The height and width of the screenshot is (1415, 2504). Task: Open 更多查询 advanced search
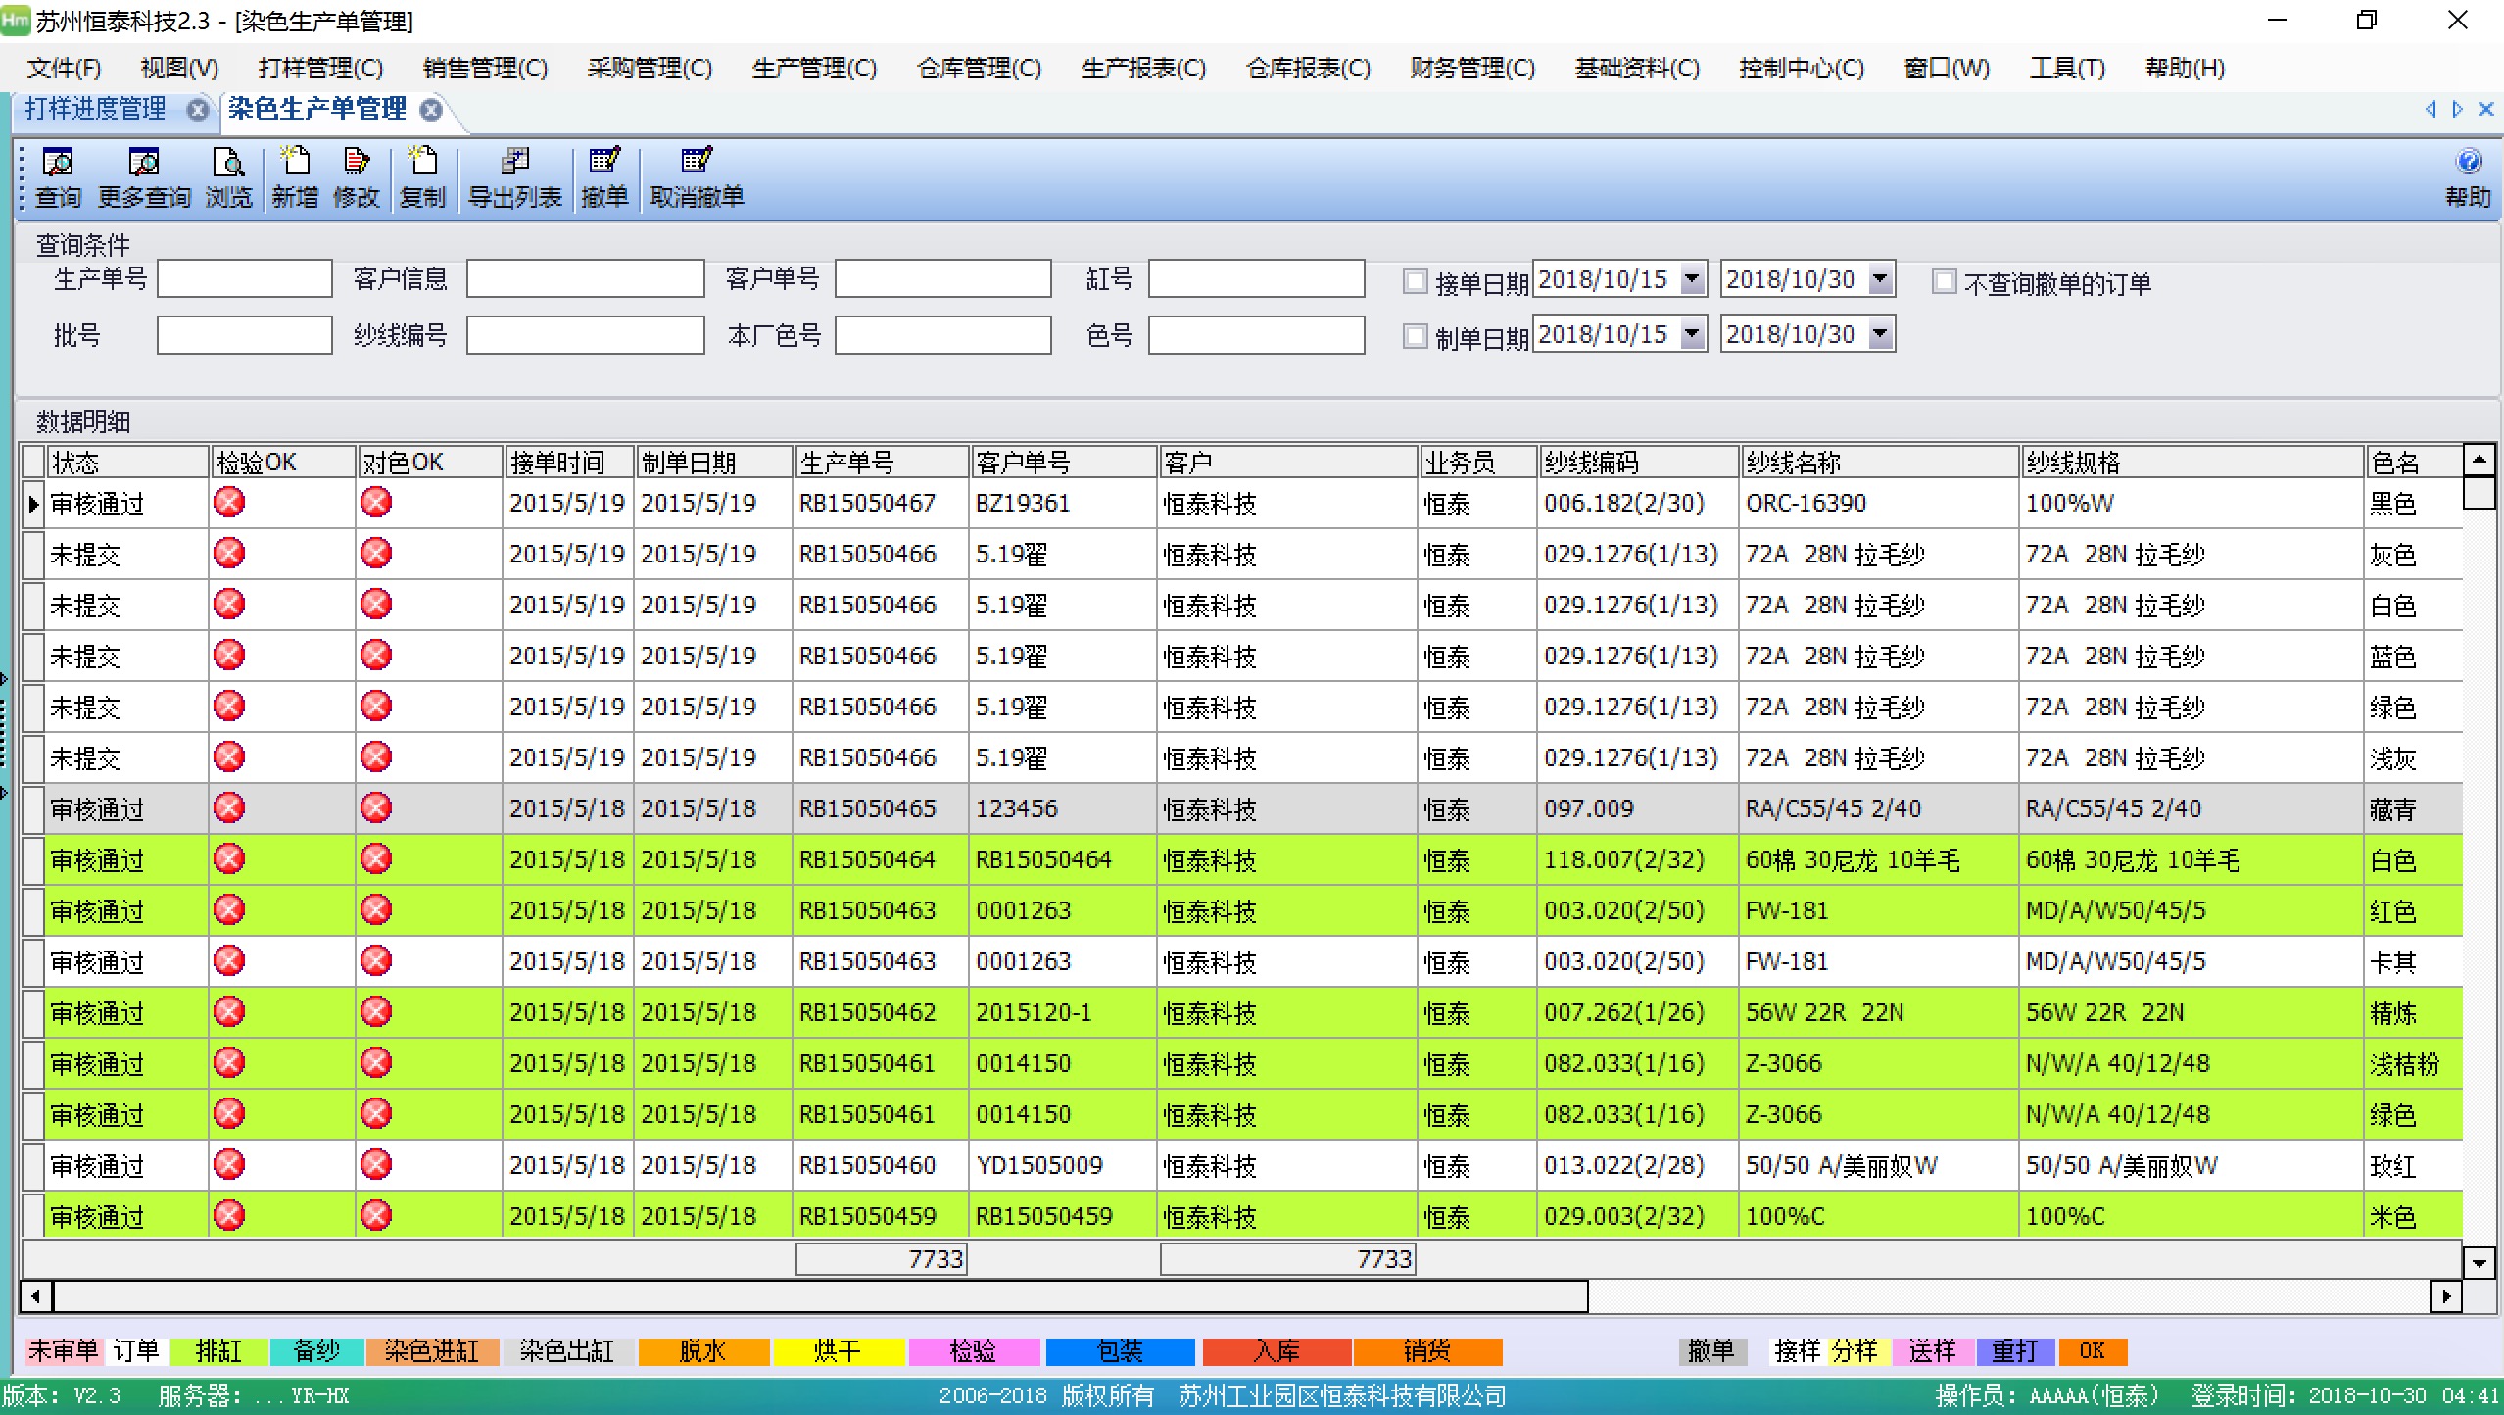143,176
